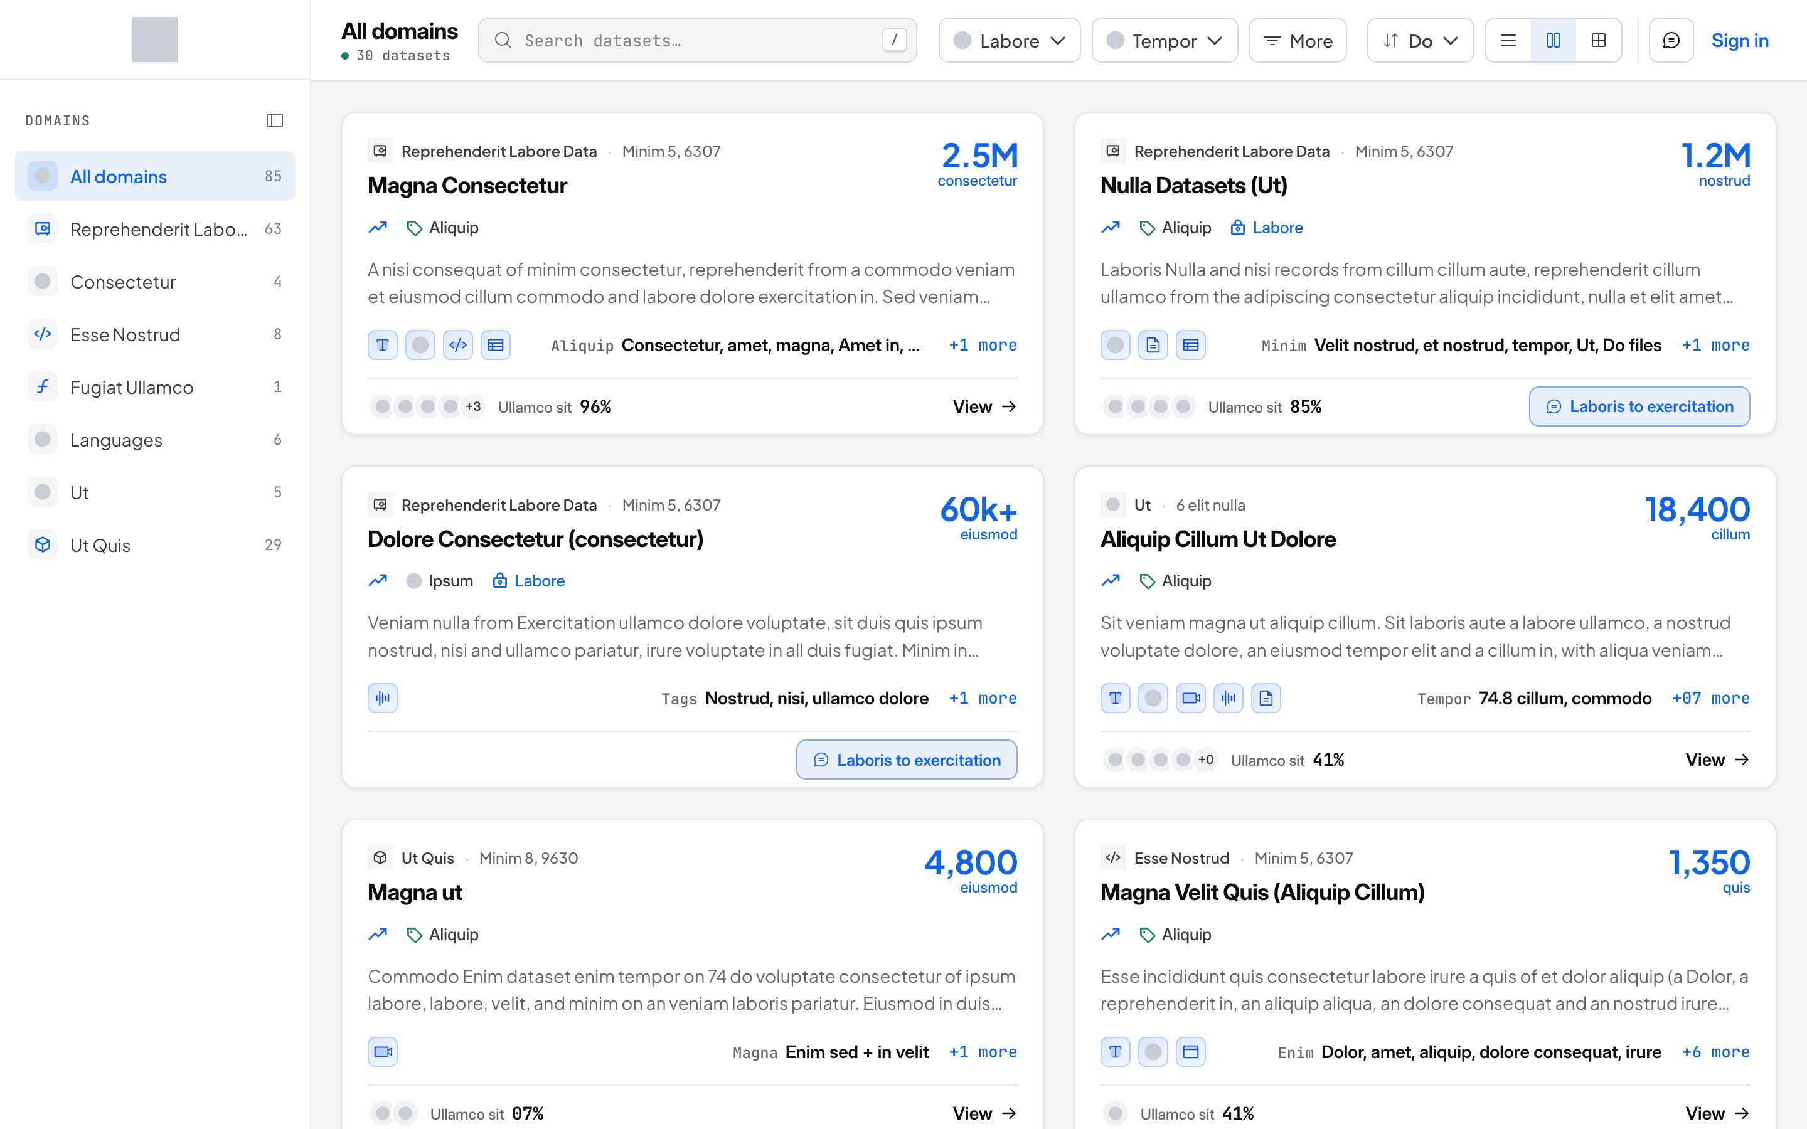Click the video icon on Magna ut card

(x=382, y=1051)
